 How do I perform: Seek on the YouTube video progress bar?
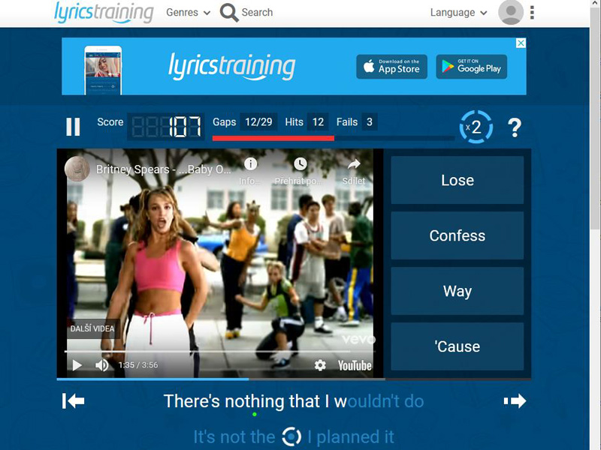[x=219, y=351]
